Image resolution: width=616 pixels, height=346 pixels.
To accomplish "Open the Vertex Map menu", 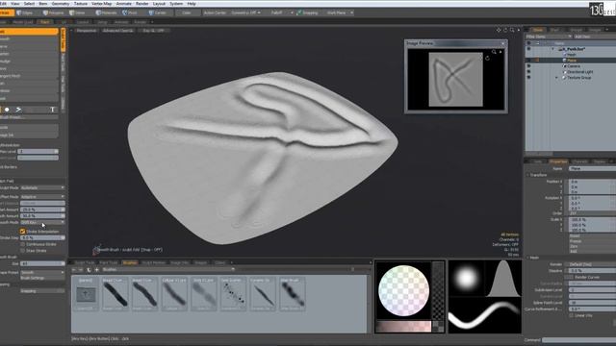I will click(101, 4).
